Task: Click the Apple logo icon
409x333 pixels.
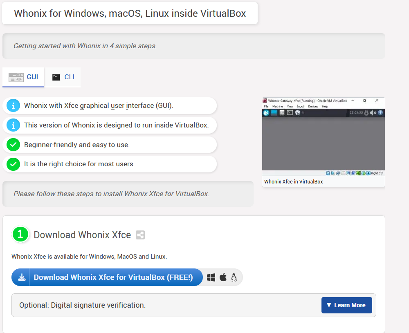Action: pyautogui.click(x=223, y=277)
